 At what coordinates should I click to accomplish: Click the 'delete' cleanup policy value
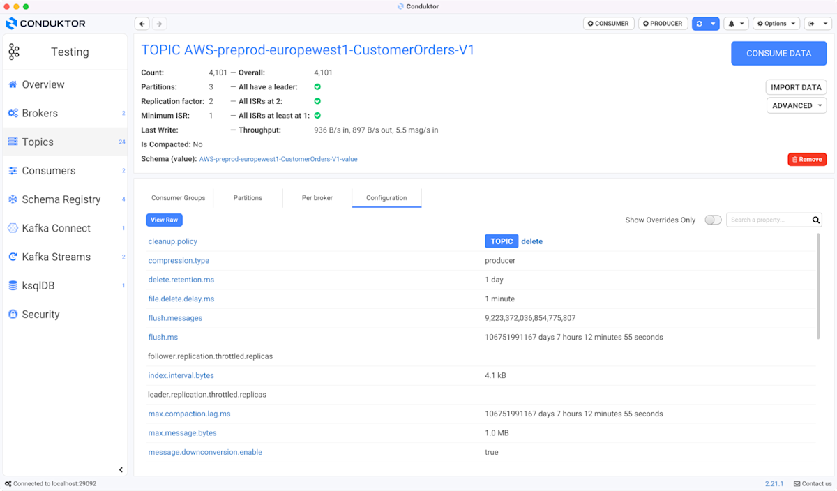pos(532,241)
